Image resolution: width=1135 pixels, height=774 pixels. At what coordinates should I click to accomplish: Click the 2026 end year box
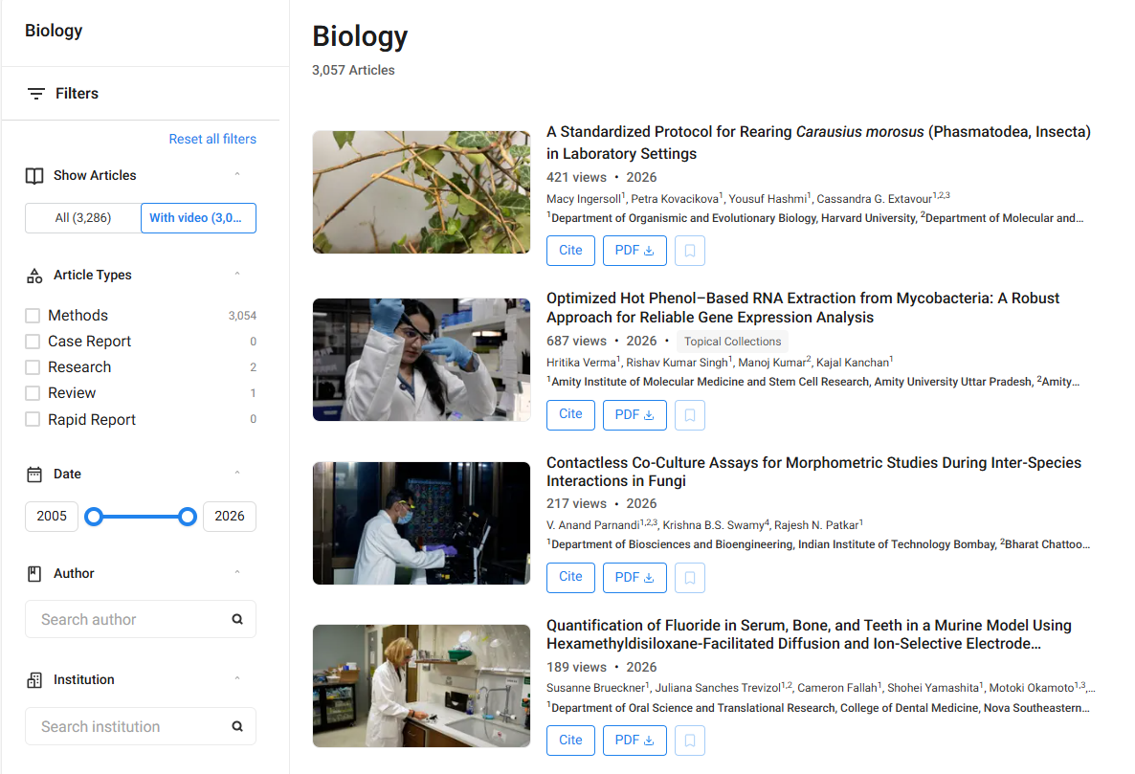click(x=230, y=517)
